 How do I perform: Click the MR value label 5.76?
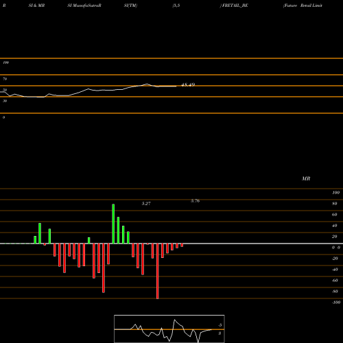tap(196, 201)
